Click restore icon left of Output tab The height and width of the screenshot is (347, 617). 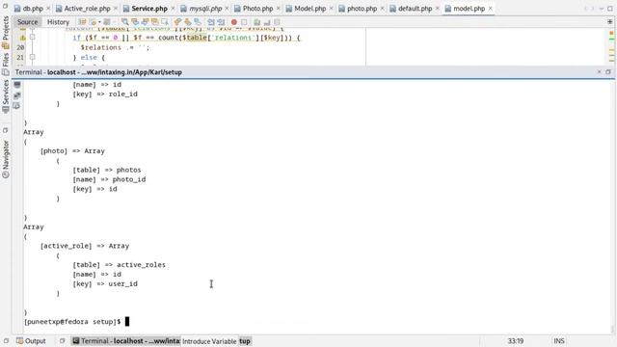click(6, 341)
